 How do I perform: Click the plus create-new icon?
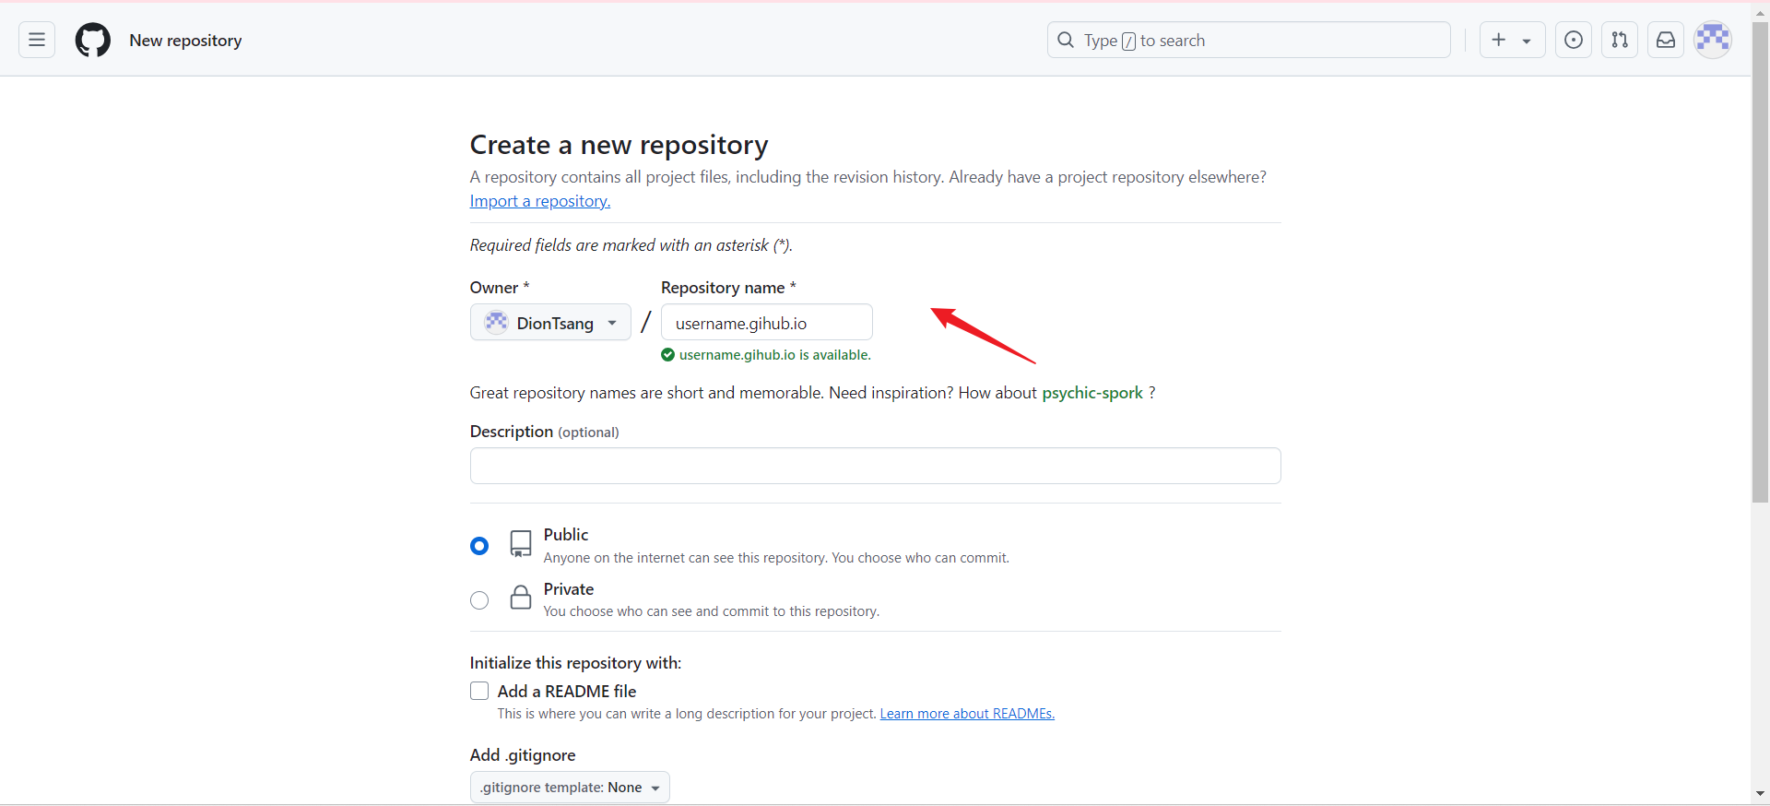1499,40
